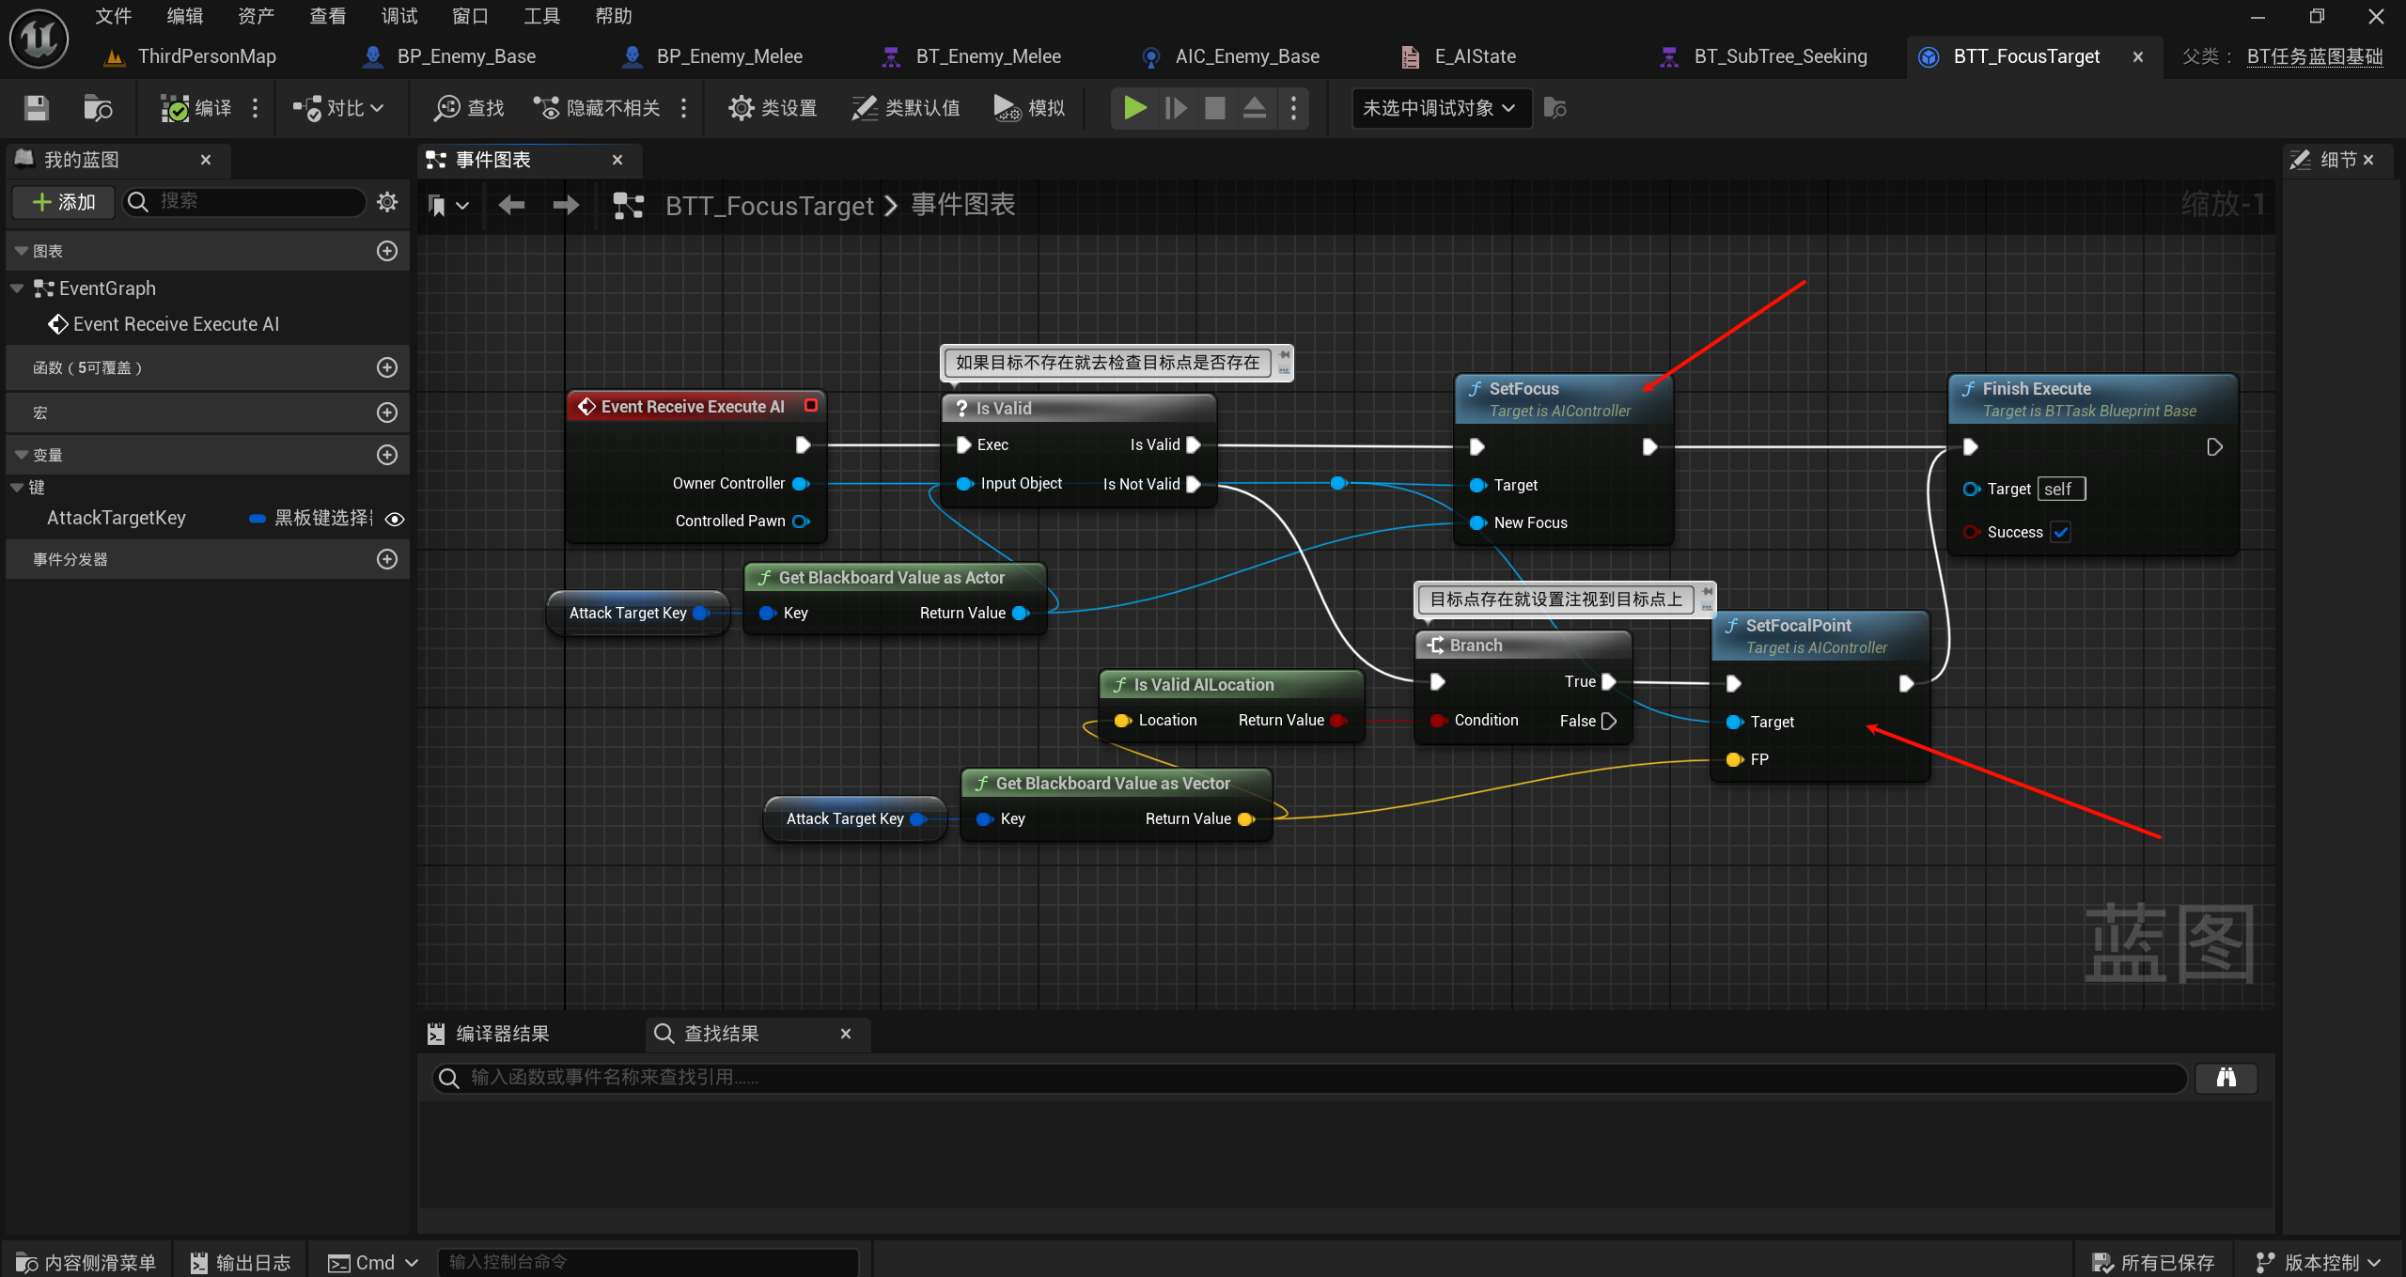Click the Save floppy disk icon
The width and height of the screenshot is (2406, 1277).
point(36,108)
